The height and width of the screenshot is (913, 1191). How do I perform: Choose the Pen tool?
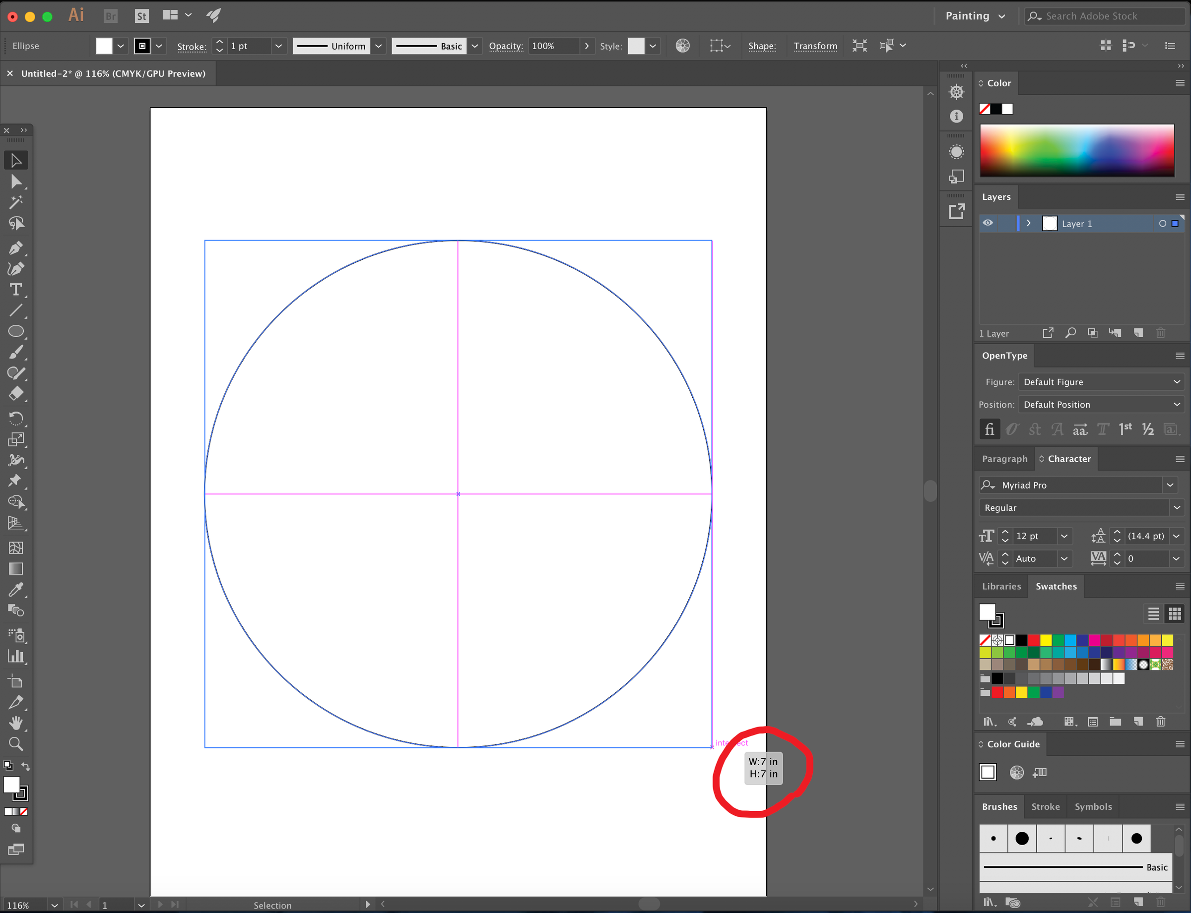(x=16, y=248)
